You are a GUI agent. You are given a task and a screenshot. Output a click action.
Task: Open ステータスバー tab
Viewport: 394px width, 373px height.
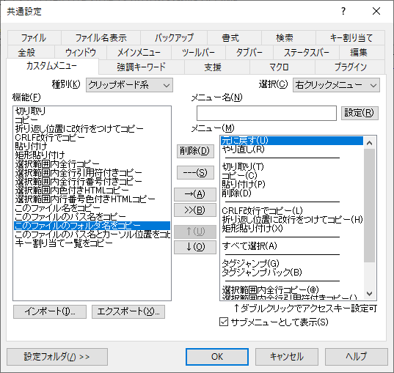tap(306, 53)
